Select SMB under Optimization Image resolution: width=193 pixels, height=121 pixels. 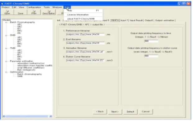click(20, 76)
